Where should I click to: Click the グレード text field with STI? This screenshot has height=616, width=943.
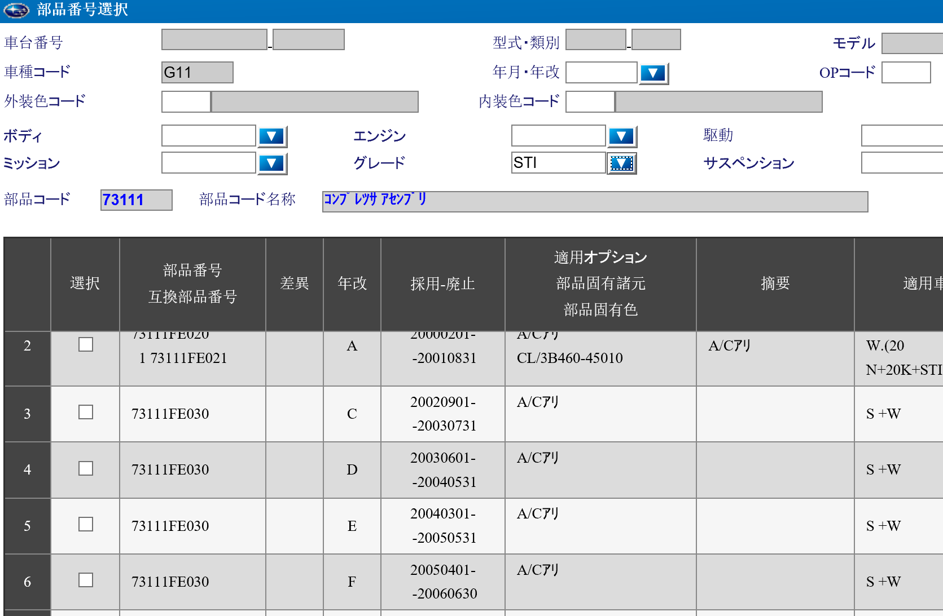(558, 163)
